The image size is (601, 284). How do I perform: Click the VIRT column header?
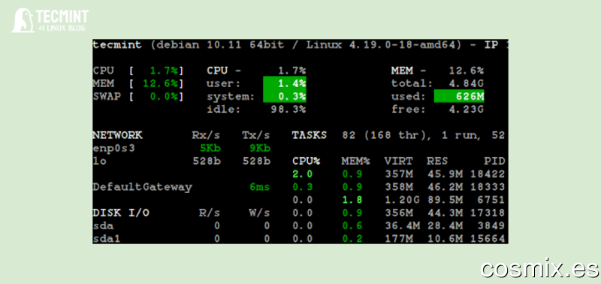point(399,162)
